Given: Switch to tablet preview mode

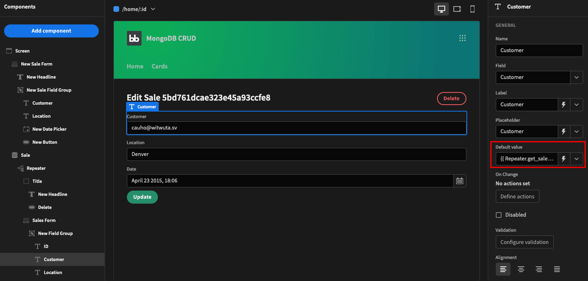Looking at the screenshot, I should (x=457, y=9).
